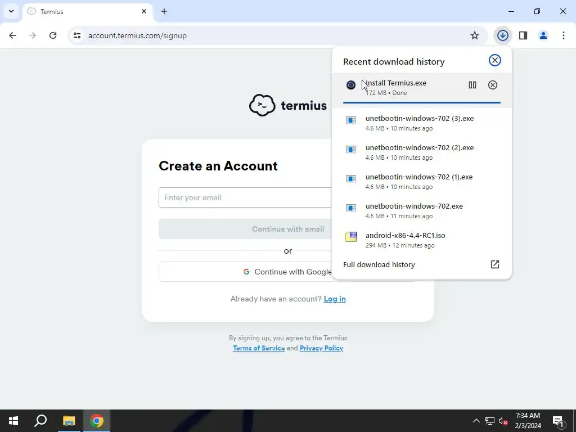This screenshot has height=432, width=576.
Task: Open the notifications action center
Action: (558, 421)
